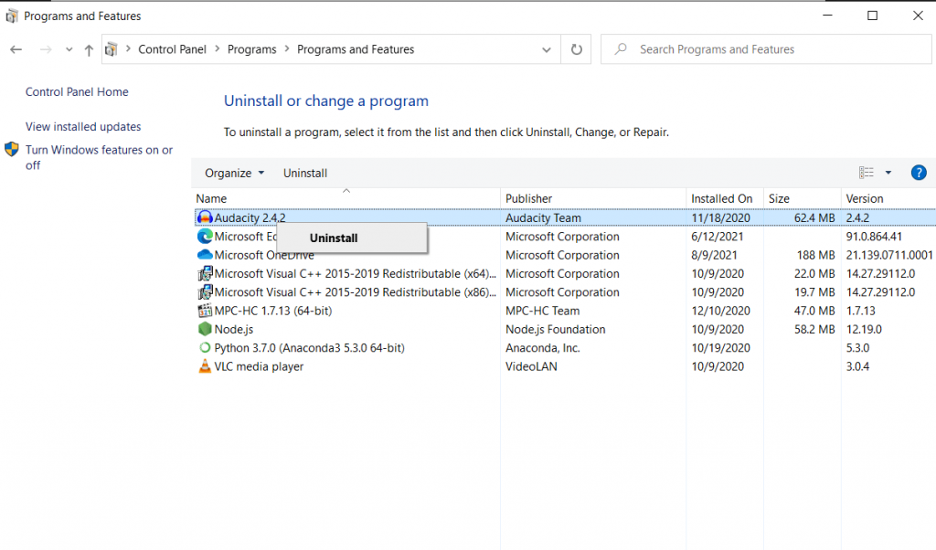Go back with the left arrow

tap(16, 49)
